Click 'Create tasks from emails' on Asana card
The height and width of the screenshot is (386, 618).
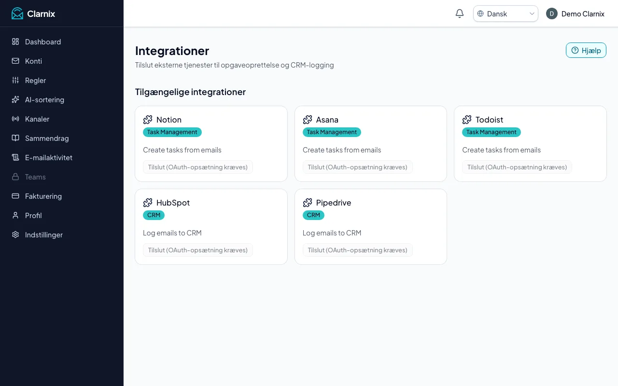coord(342,150)
